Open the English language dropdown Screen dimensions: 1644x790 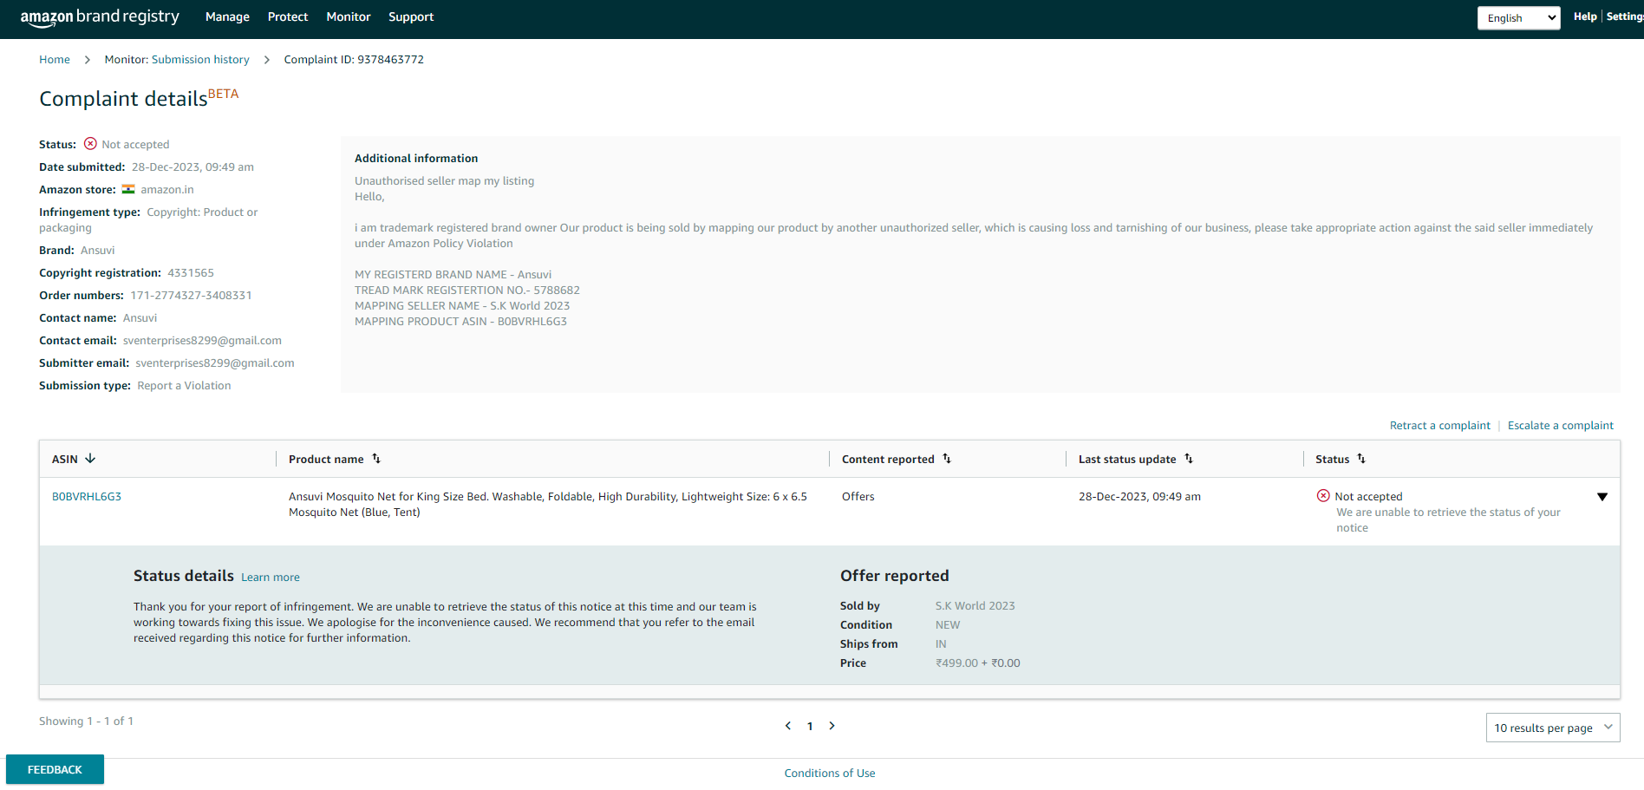point(1519,18)
